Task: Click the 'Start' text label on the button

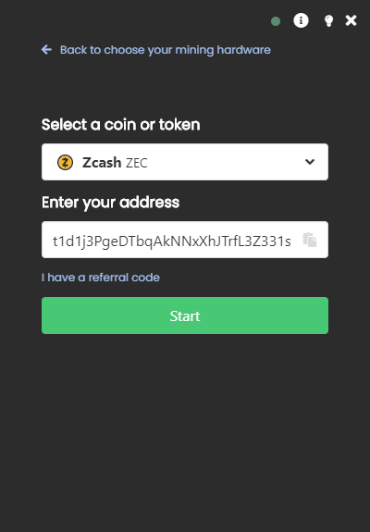Action: pos(185,315)
